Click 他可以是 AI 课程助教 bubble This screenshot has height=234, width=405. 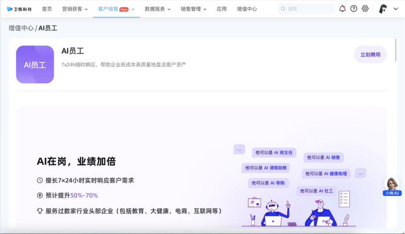point(266,168)
